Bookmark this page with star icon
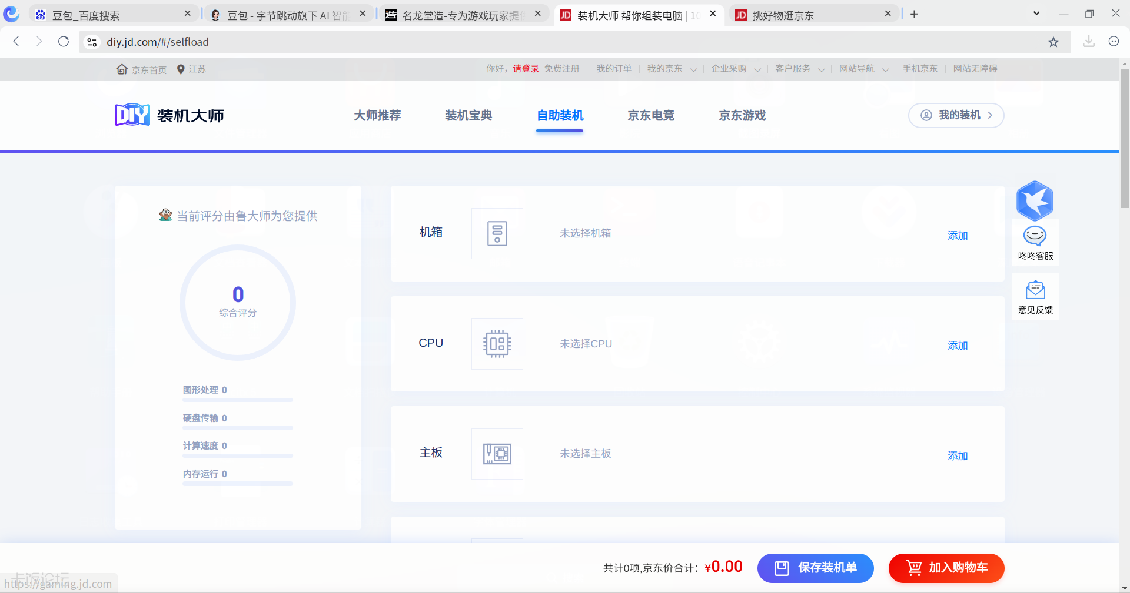The image size is (1130, 593). [1053, 42]
